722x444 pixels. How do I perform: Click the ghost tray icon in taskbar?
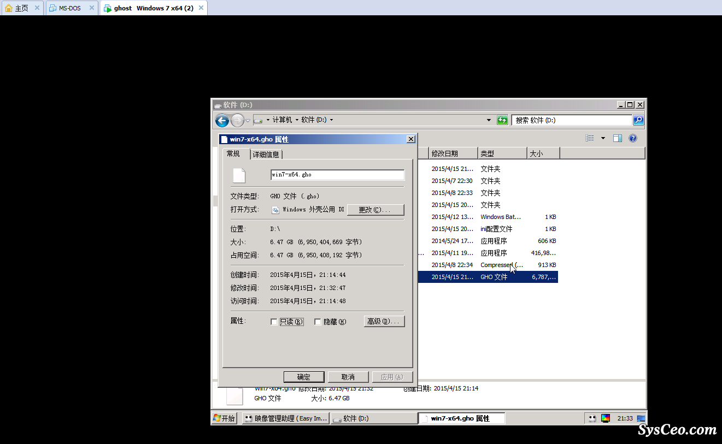pos(592,418)
